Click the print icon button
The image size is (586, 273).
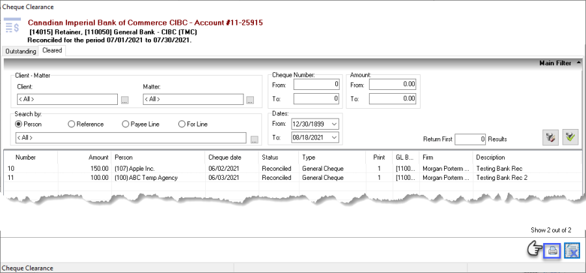[552, 251]
